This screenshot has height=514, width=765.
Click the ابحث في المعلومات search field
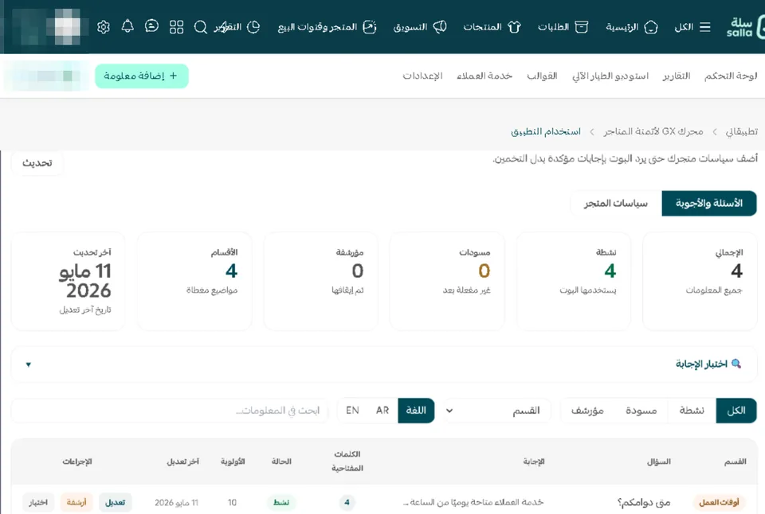(x=170, y=411)
